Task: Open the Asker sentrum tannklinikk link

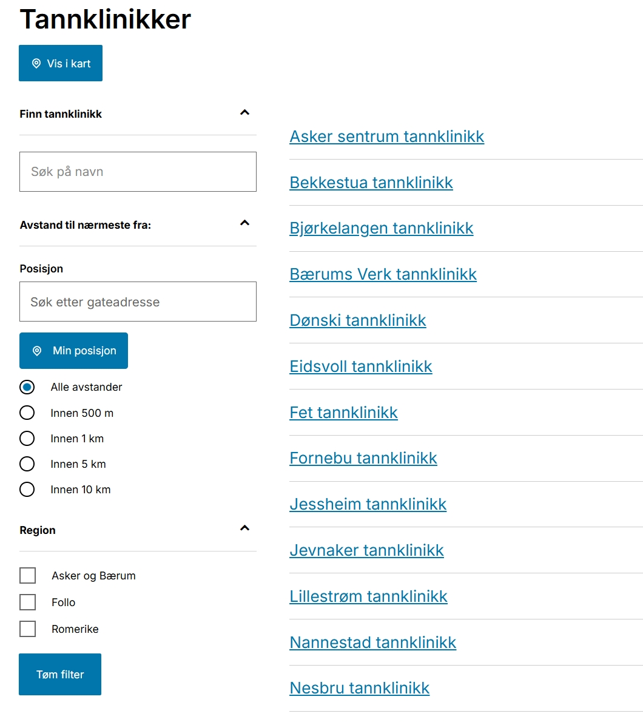Action: click(x=386, y=137)
